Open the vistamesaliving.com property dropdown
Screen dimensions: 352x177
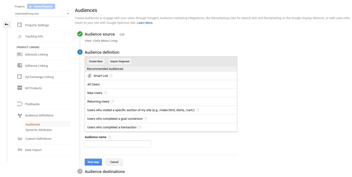point(42,14)
